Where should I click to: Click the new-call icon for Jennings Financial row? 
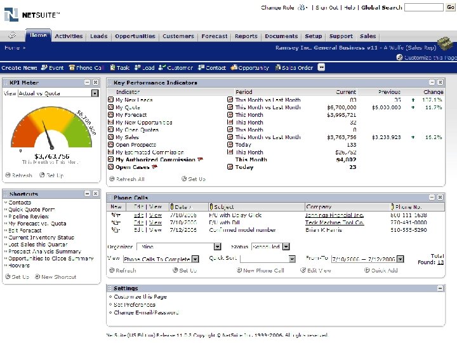(x=116, y=215)
